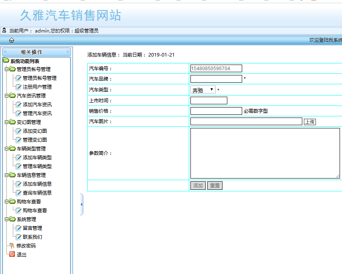The image size is (342, 274).
Task: Open 添加变幻图 in the tree
Action: click(34, 131)
